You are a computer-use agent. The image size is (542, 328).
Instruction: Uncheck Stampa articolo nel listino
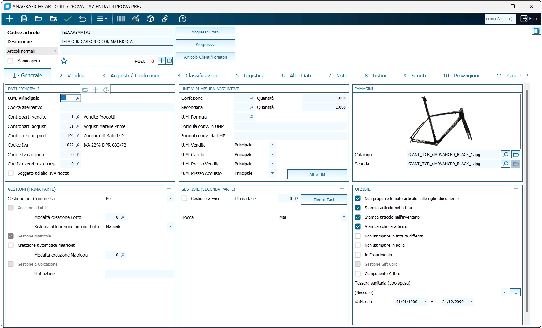(358, 208)
